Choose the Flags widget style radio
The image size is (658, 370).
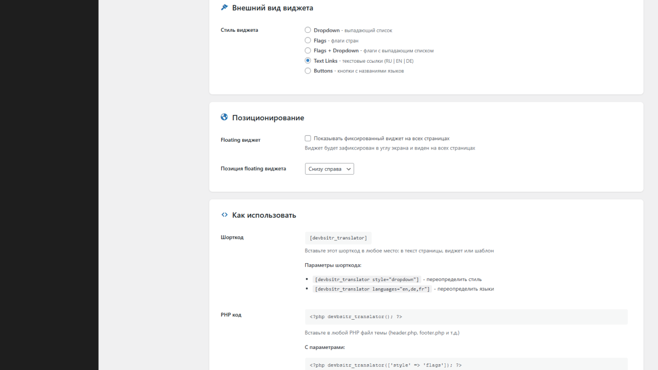point(308,40)
